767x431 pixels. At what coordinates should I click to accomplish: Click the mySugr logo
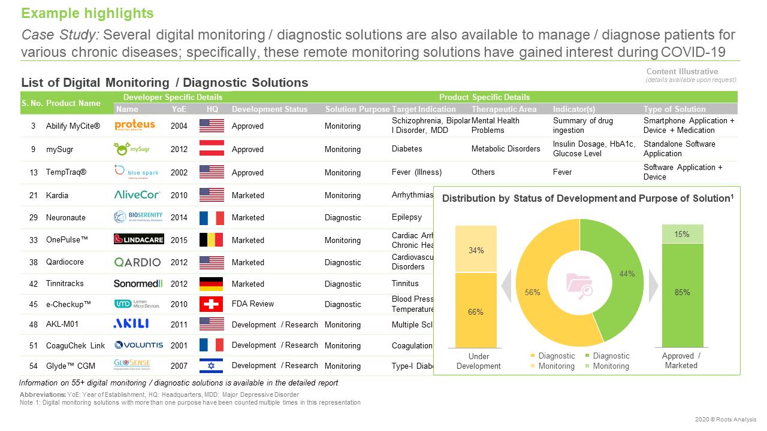coord(131,148)
